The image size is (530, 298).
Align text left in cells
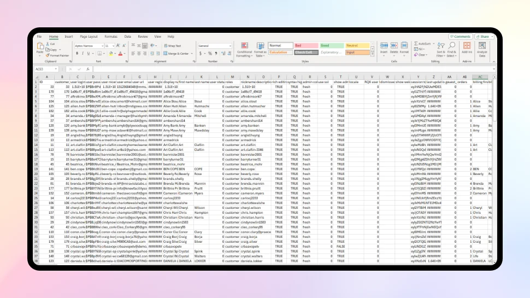click(x=133, y=54)
